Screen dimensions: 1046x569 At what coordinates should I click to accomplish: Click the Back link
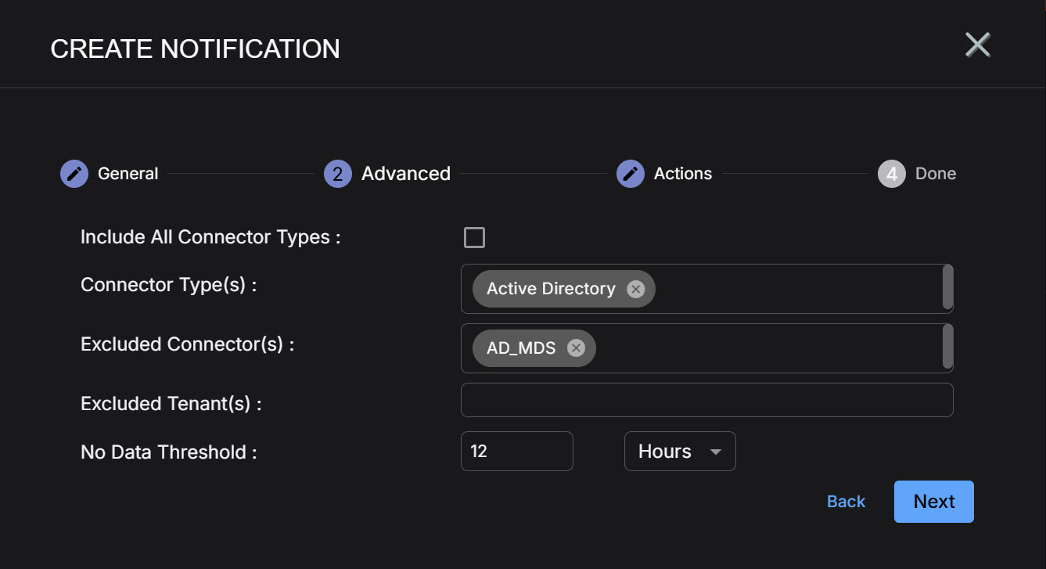click(846, 502)
